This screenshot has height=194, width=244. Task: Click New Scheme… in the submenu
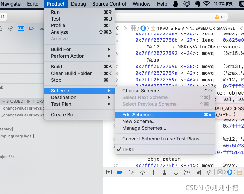(165, 121)
